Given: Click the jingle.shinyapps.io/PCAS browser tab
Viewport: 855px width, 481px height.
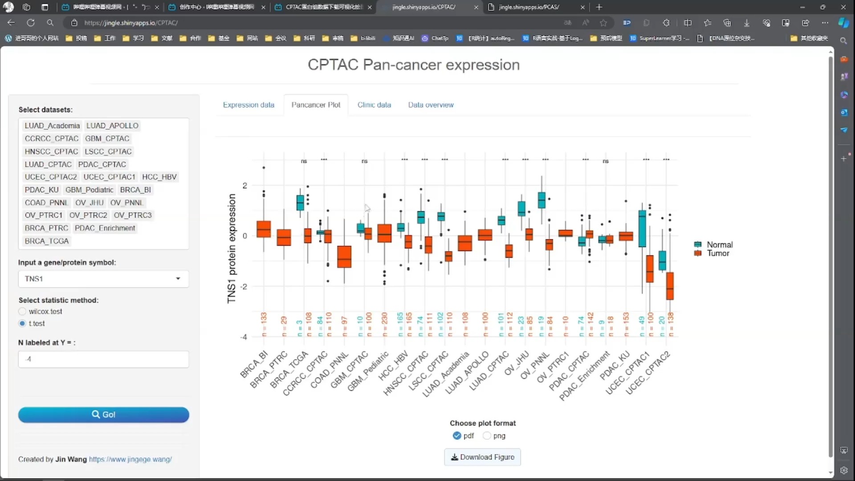Looking at the screenshot, I should coord(529,7).
